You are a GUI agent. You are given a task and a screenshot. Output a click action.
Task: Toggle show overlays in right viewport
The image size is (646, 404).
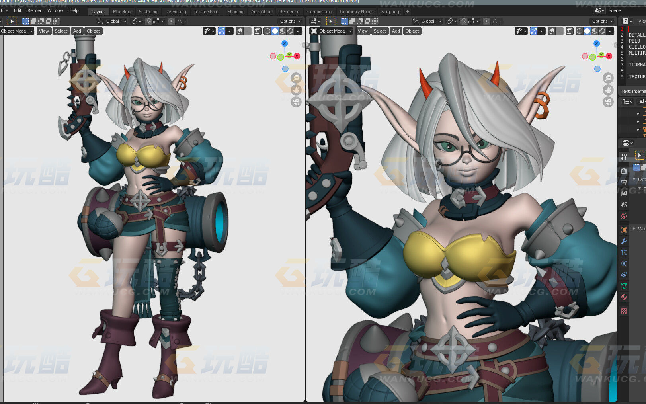point(552,31)
